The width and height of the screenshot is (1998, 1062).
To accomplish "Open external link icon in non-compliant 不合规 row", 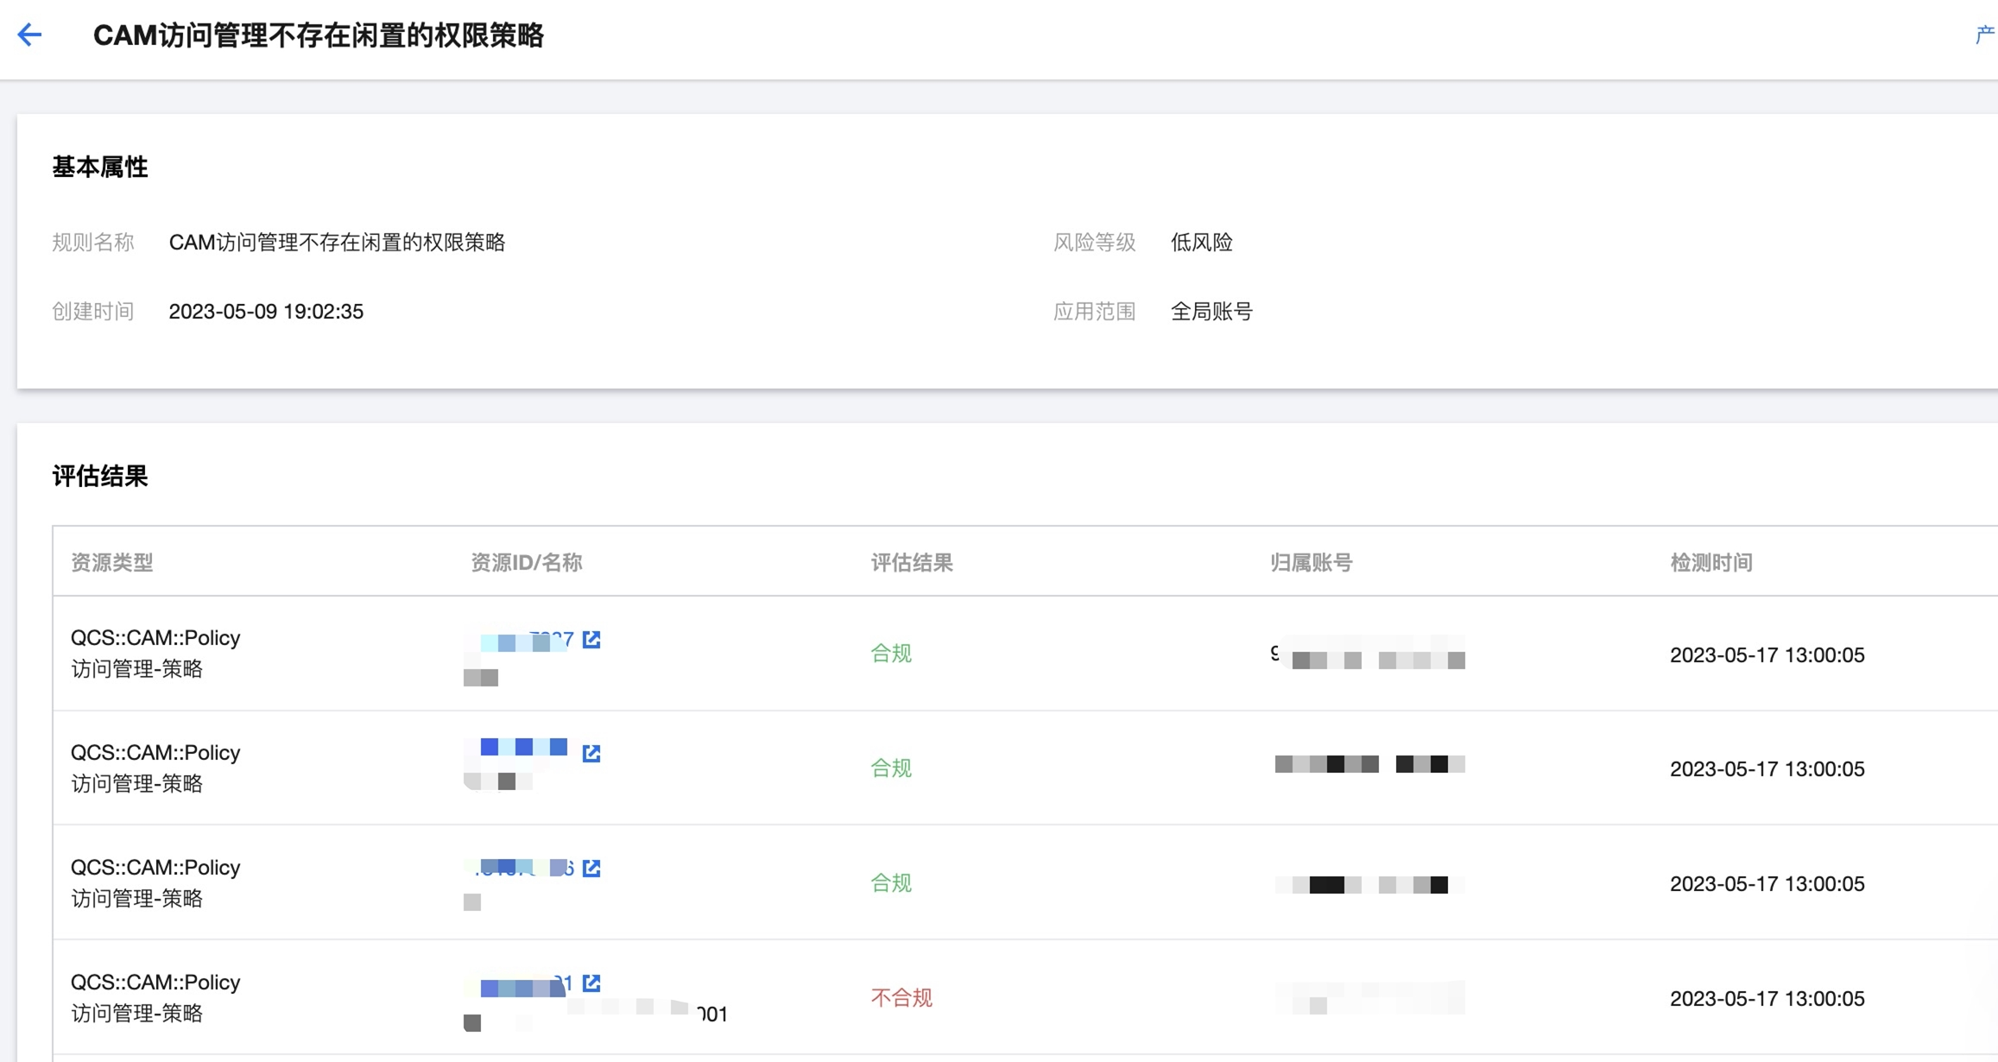I will [x=591, y=983].
